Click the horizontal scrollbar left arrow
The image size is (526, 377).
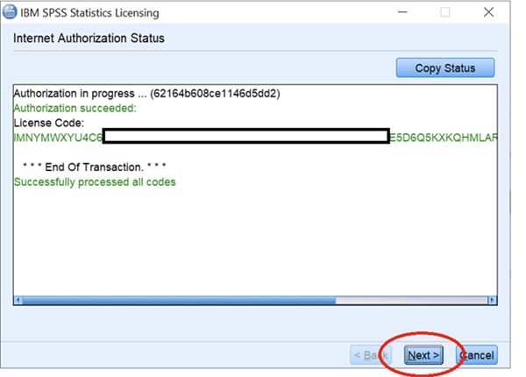coord(18,300)
